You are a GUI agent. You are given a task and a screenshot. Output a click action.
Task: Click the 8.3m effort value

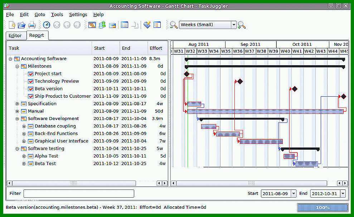(x=155, y=59)
